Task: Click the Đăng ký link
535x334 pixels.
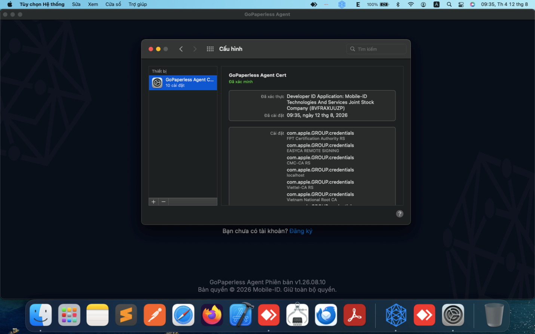Action: [x=301, y=231]
